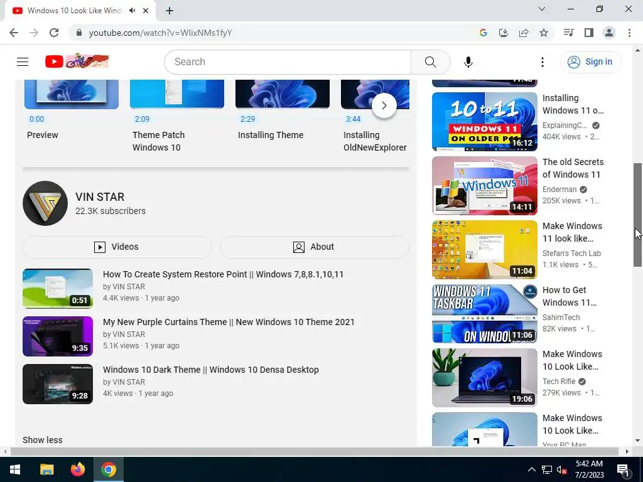Open VIN STAR channel avatar
This screenshot has width=643, height=482.
pyautogui.click(x=45, y=203)
